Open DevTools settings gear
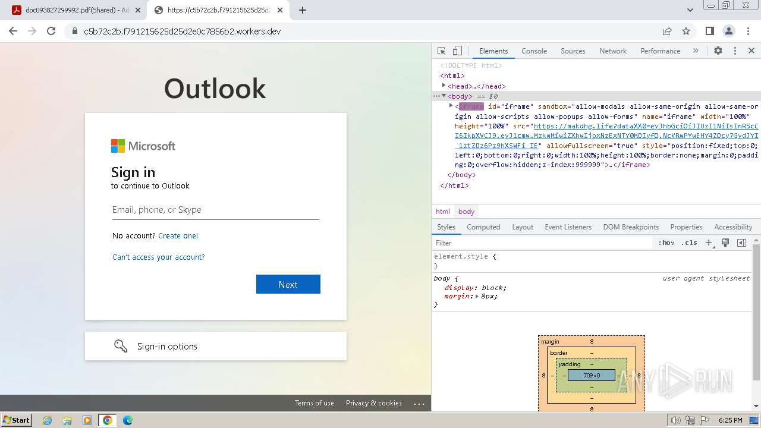Image resolution: width=761 pixels, height=428 pixels. click(718, 51)
